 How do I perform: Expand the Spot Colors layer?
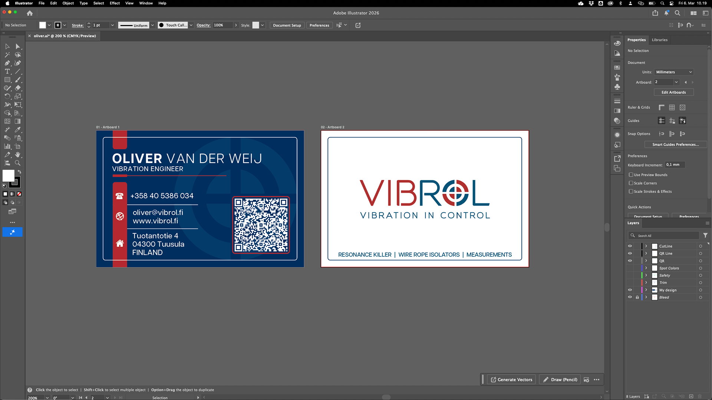click(x=646, y=268)
